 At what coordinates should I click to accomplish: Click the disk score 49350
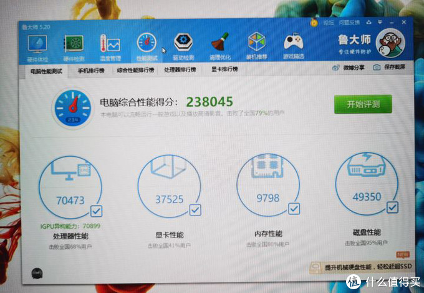tap(367, 197)
